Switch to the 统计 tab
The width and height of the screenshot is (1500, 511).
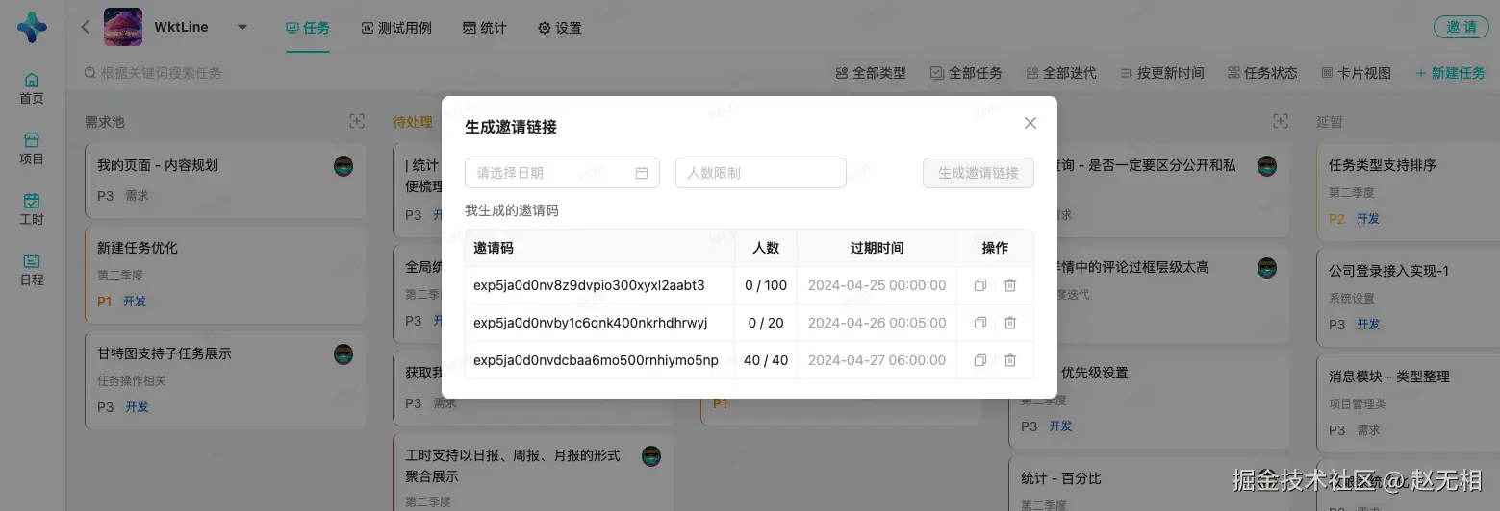pos(485,28)
